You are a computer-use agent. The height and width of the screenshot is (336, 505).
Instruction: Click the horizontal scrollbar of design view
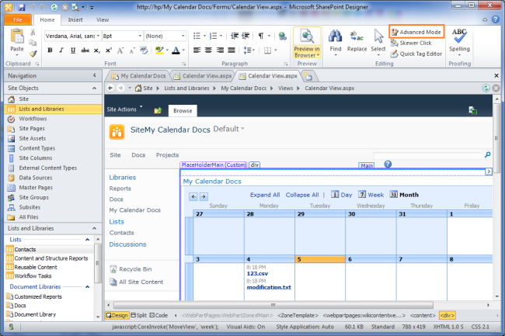click(x=273, y=305)
